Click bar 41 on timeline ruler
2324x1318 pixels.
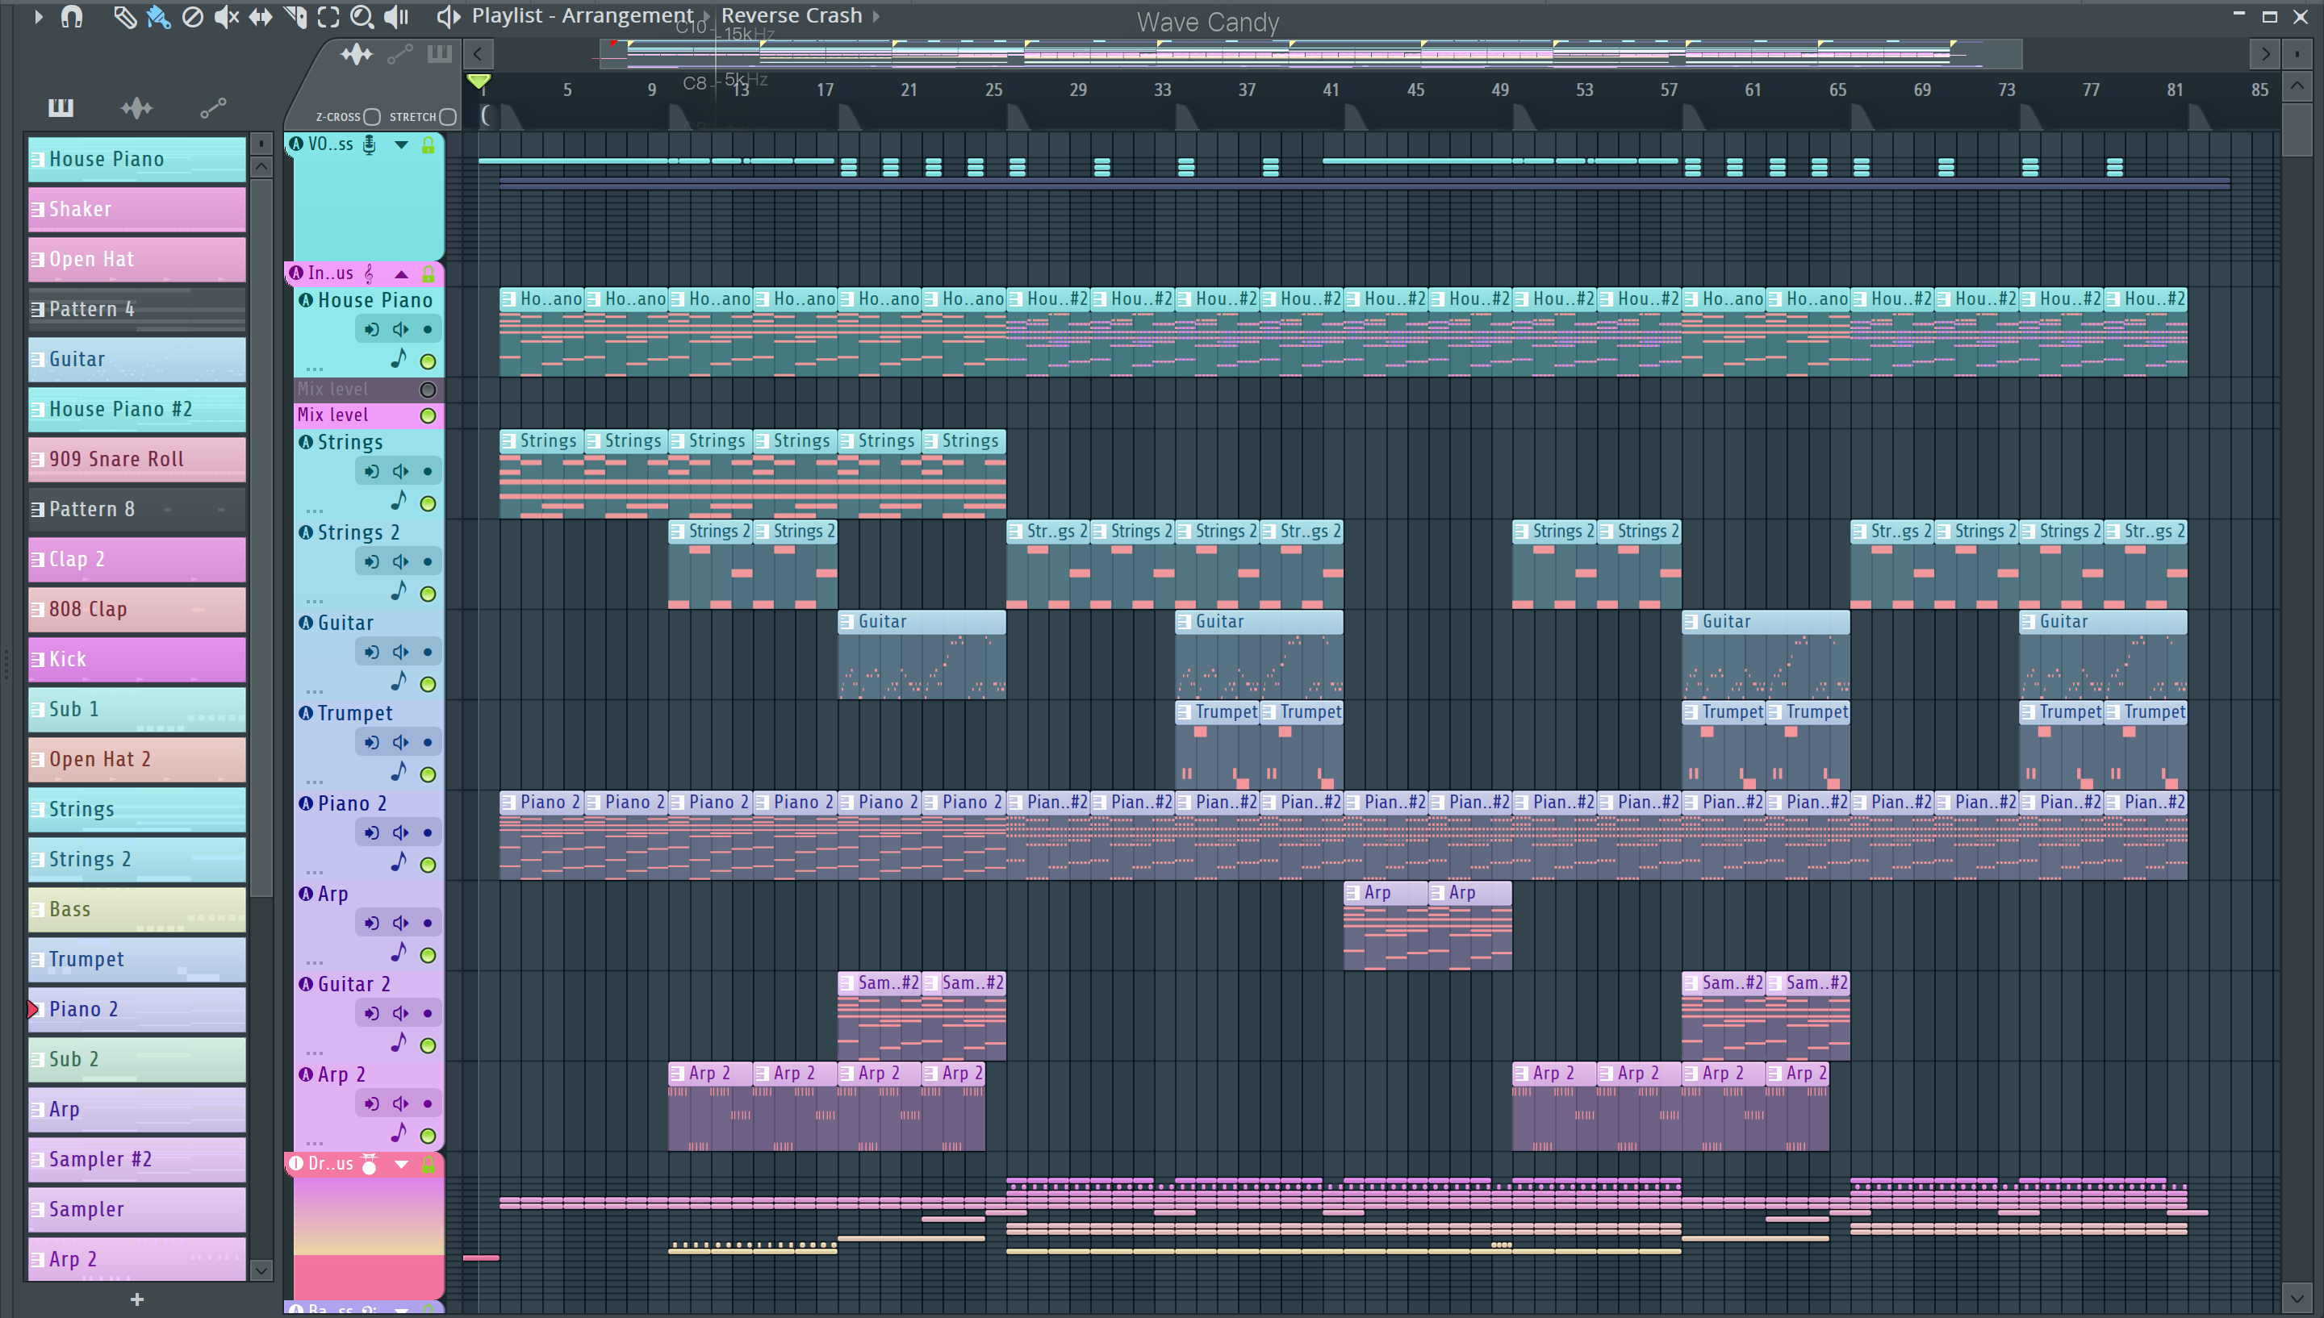[x=1330, y=90]
